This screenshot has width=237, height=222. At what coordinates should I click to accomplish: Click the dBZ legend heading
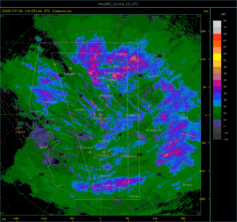click(223, 14)
